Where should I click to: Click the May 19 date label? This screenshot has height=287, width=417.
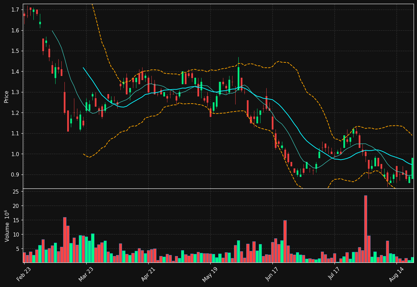(210, 275)
